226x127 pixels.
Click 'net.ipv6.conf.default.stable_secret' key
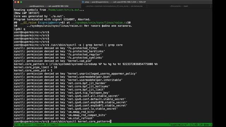click(96, 99)
